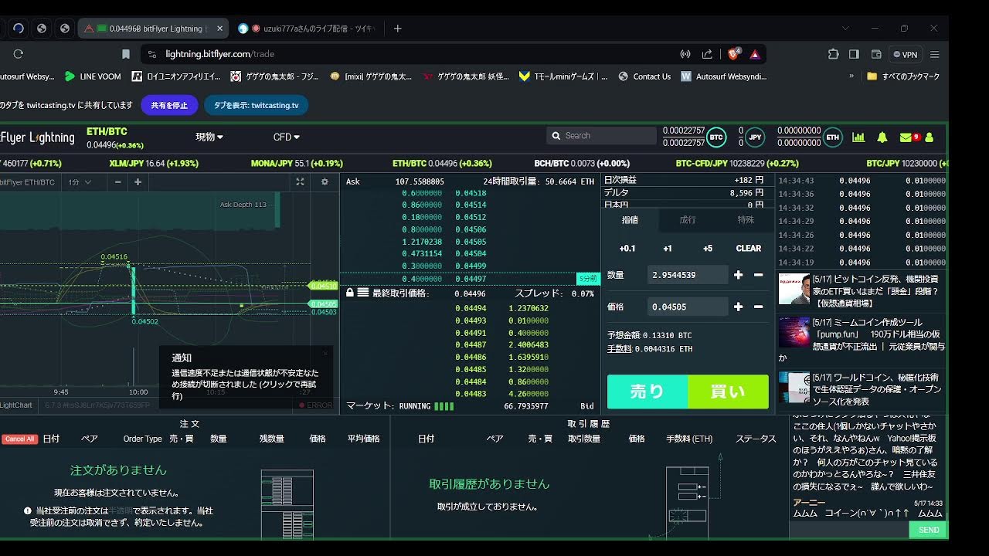Open the chart settings gear icon
This screenshot has width=989, height=556.
click(x=325, y=182)
